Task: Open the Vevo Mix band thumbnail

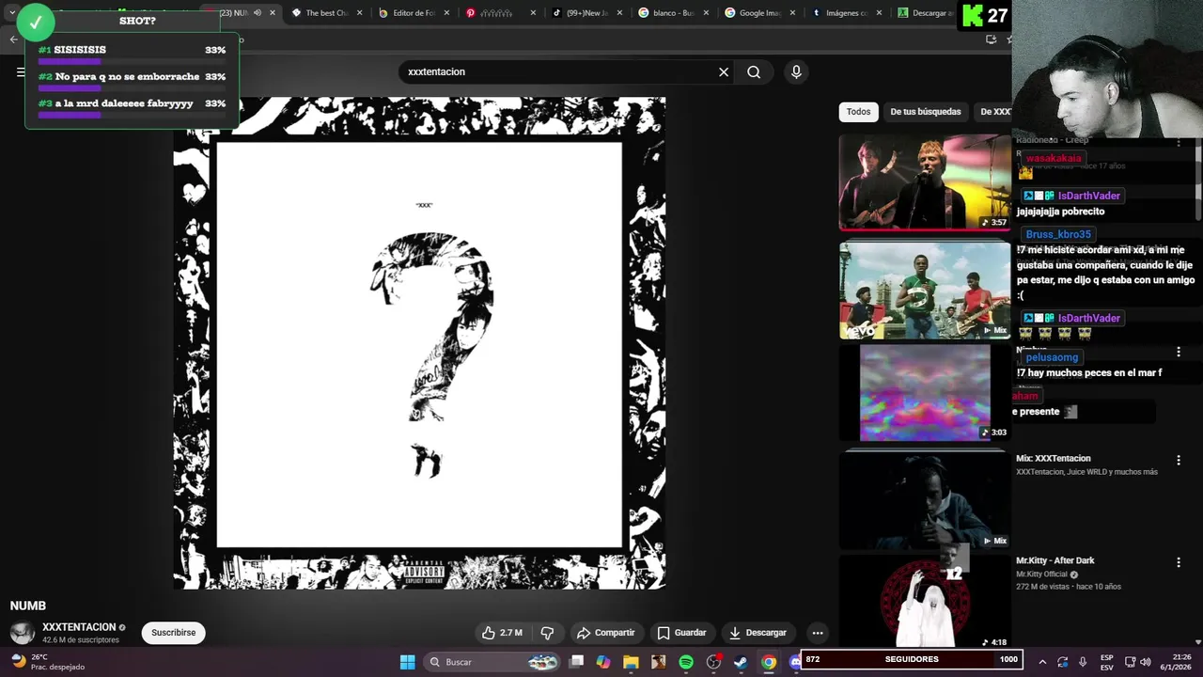Action: tap(925, 291)
